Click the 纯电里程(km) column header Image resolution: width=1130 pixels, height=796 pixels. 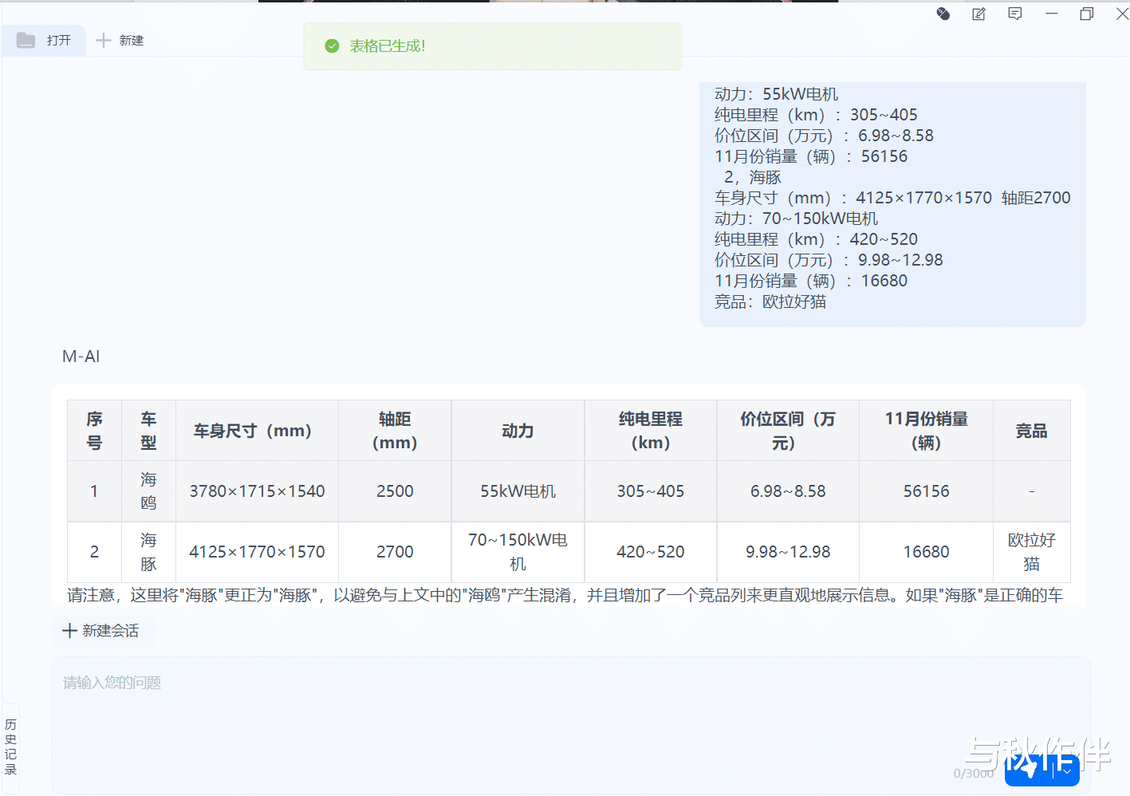pos(651,431)
